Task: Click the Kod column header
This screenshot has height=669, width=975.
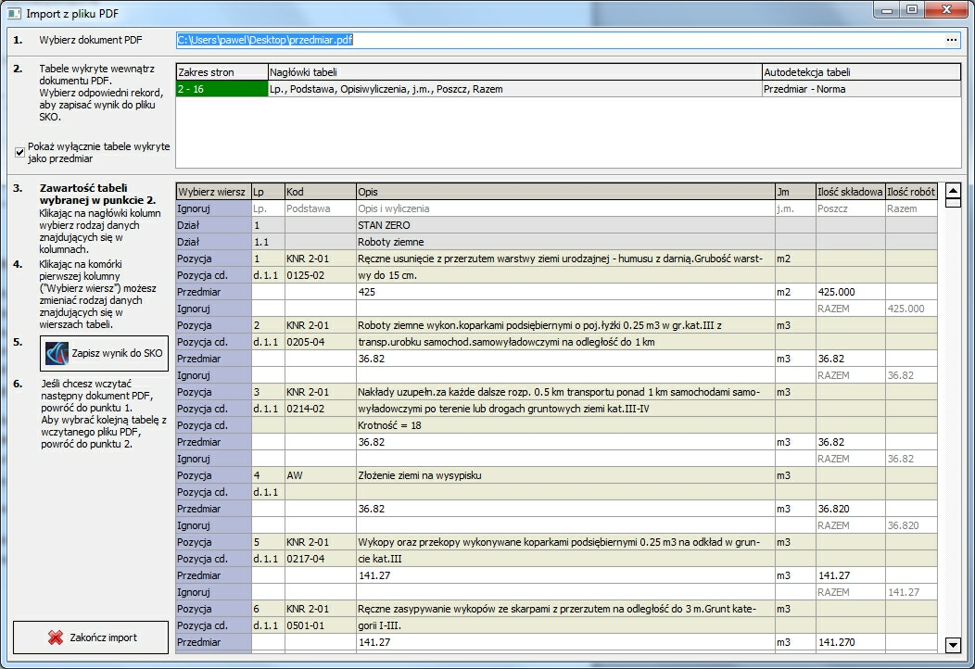Action: [x=321, y=192]
